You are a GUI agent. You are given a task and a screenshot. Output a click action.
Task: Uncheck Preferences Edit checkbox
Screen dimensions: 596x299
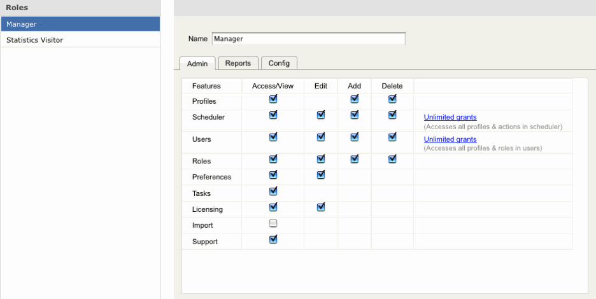(321, 175)
